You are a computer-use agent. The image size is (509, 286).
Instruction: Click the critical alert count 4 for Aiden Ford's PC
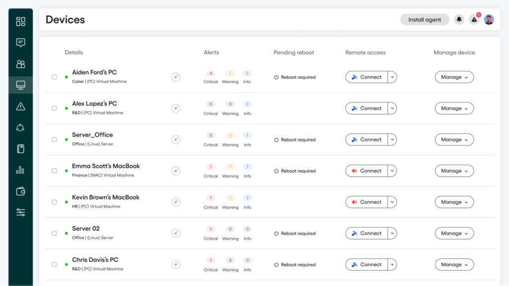[211, 73]
